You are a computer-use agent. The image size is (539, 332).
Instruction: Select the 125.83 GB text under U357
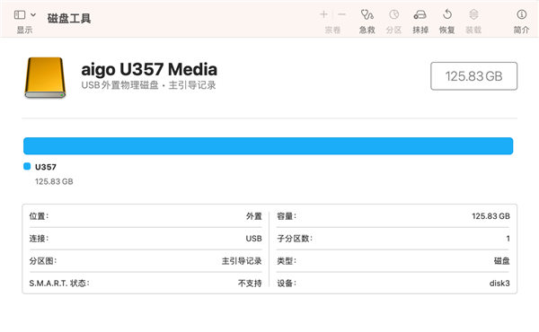click(x=54, y=181)
